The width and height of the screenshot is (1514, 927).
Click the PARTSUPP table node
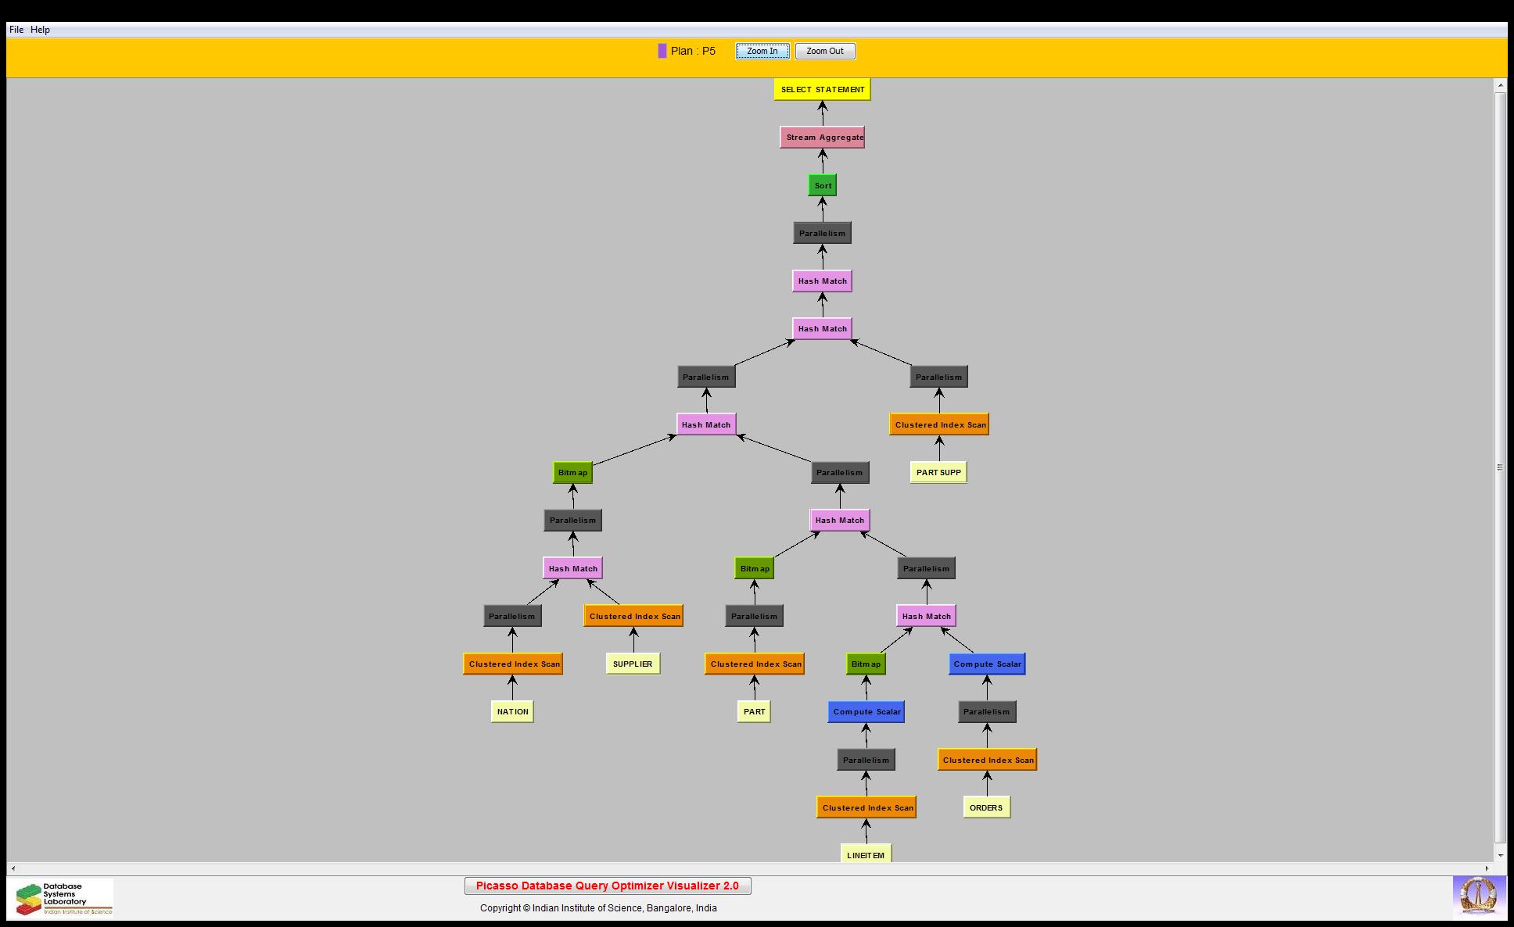938,472
